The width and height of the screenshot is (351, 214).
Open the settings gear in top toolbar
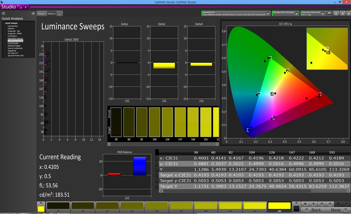[336, 13]
